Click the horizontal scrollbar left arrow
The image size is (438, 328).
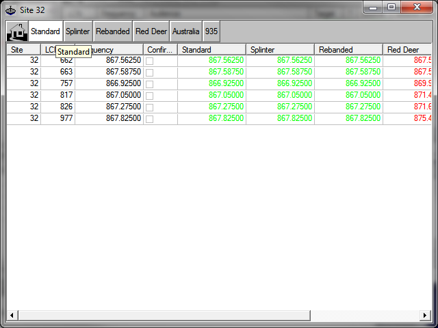[x=12, y=315]
